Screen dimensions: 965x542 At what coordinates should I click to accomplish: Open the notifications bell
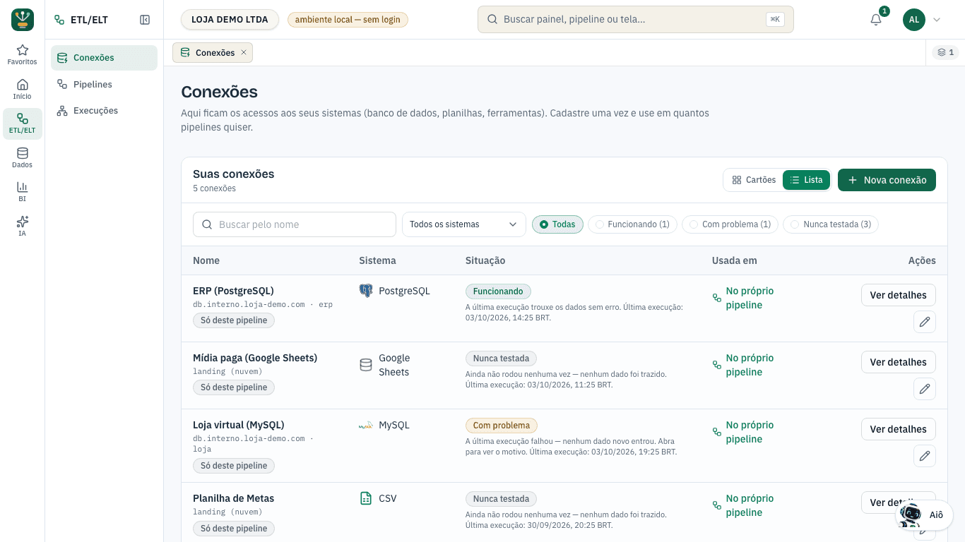click(x=876, y=20)
